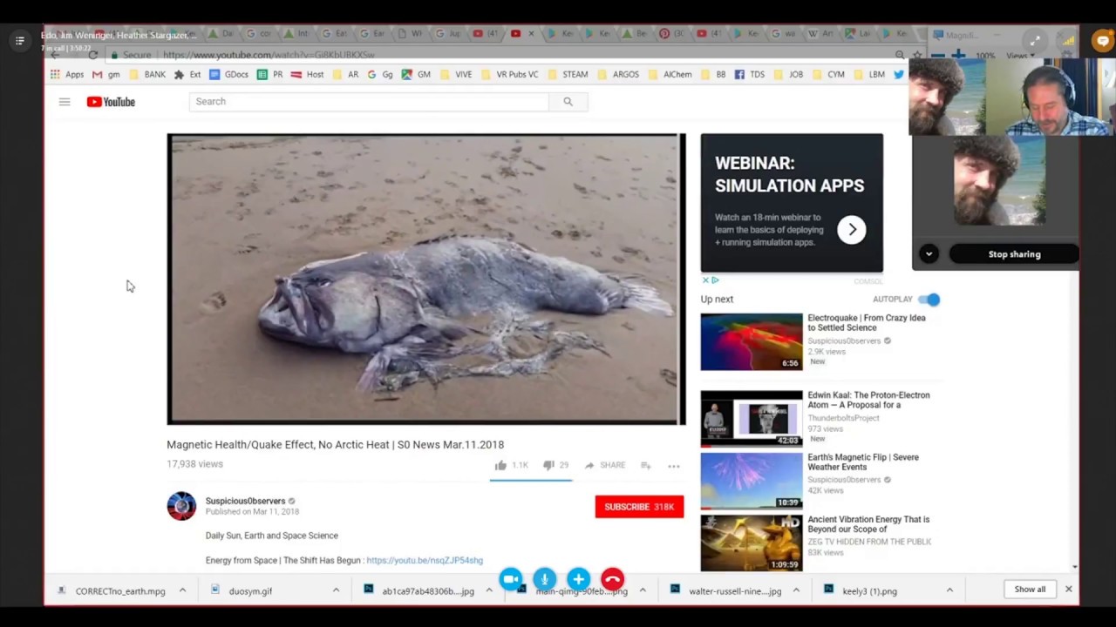Open the PR sheets bookmark
This screenshot has height=627, width=1116.
coord(270,75)
